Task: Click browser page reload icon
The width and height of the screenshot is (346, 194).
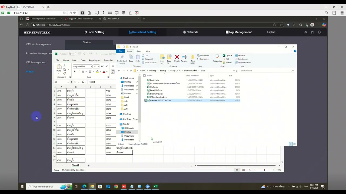Action: (x=27, y=25)
